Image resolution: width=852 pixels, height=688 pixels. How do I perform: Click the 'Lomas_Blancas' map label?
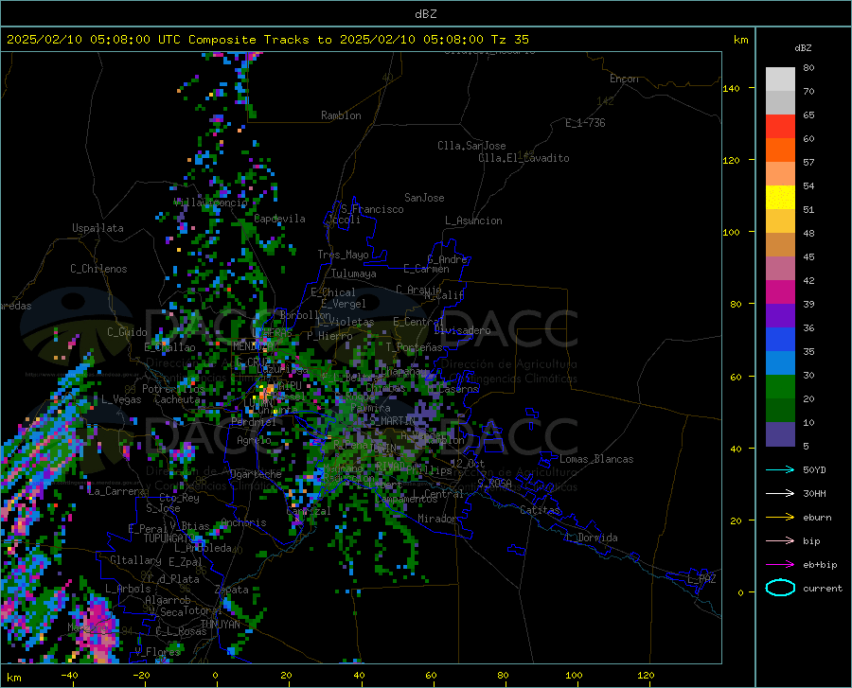click(596, 459)
